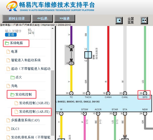Click the 点火 green folder icon
This screenshot has width=153, height=140.
click(13, 77)
